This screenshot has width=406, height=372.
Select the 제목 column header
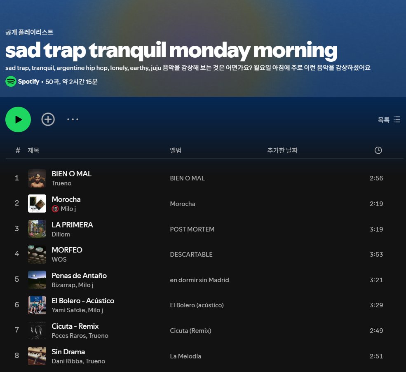(33, 150)
